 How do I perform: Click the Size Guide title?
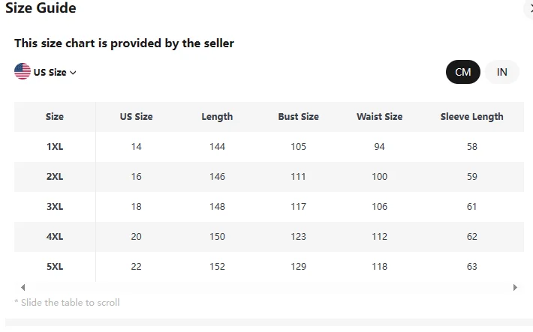[x=41, y=9]
